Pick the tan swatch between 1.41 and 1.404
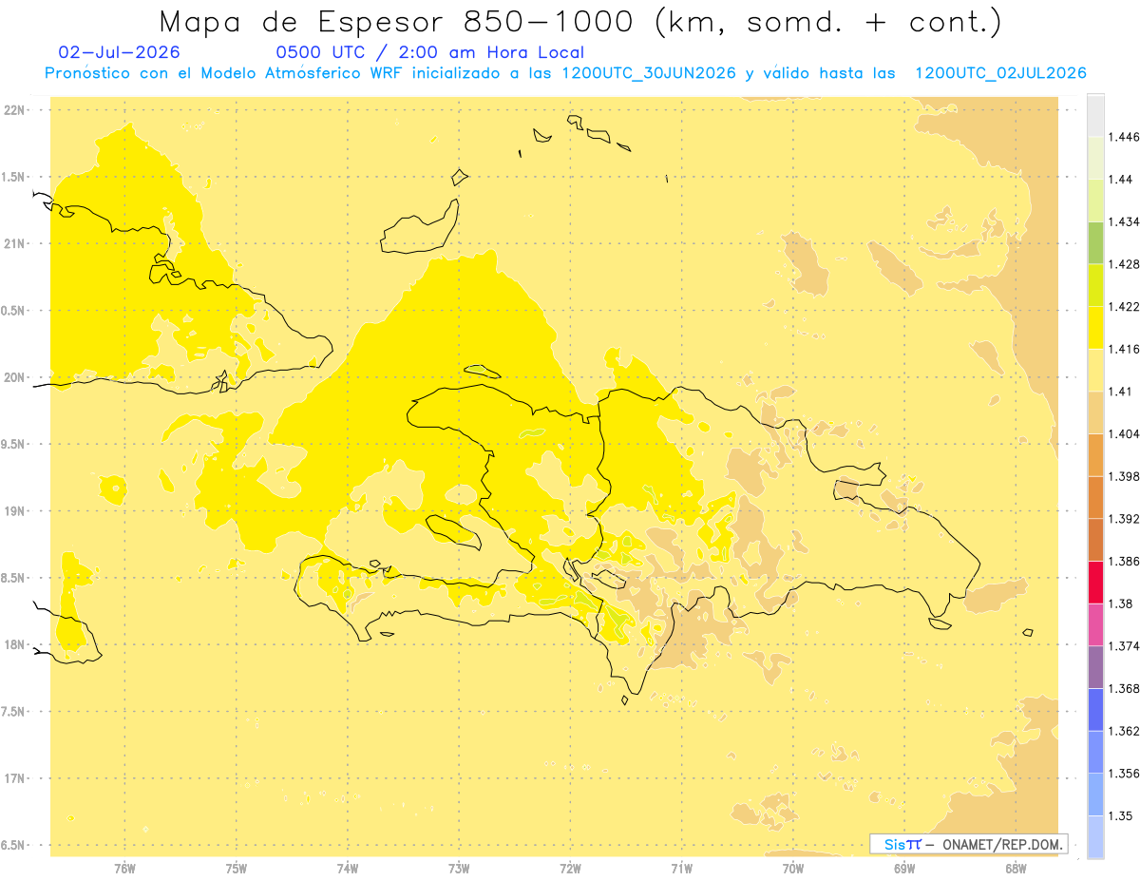This screenshot has width=1140, height=881. point(1095,412)
